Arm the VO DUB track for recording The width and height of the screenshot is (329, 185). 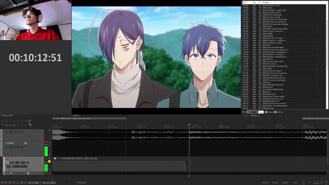(x=5, y=143)
